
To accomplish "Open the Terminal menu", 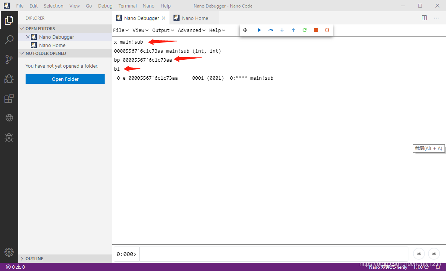I will [x=128, y=6].
